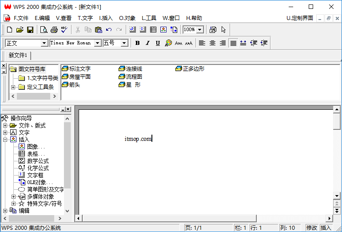Open print preview magnifier icon

44,29
